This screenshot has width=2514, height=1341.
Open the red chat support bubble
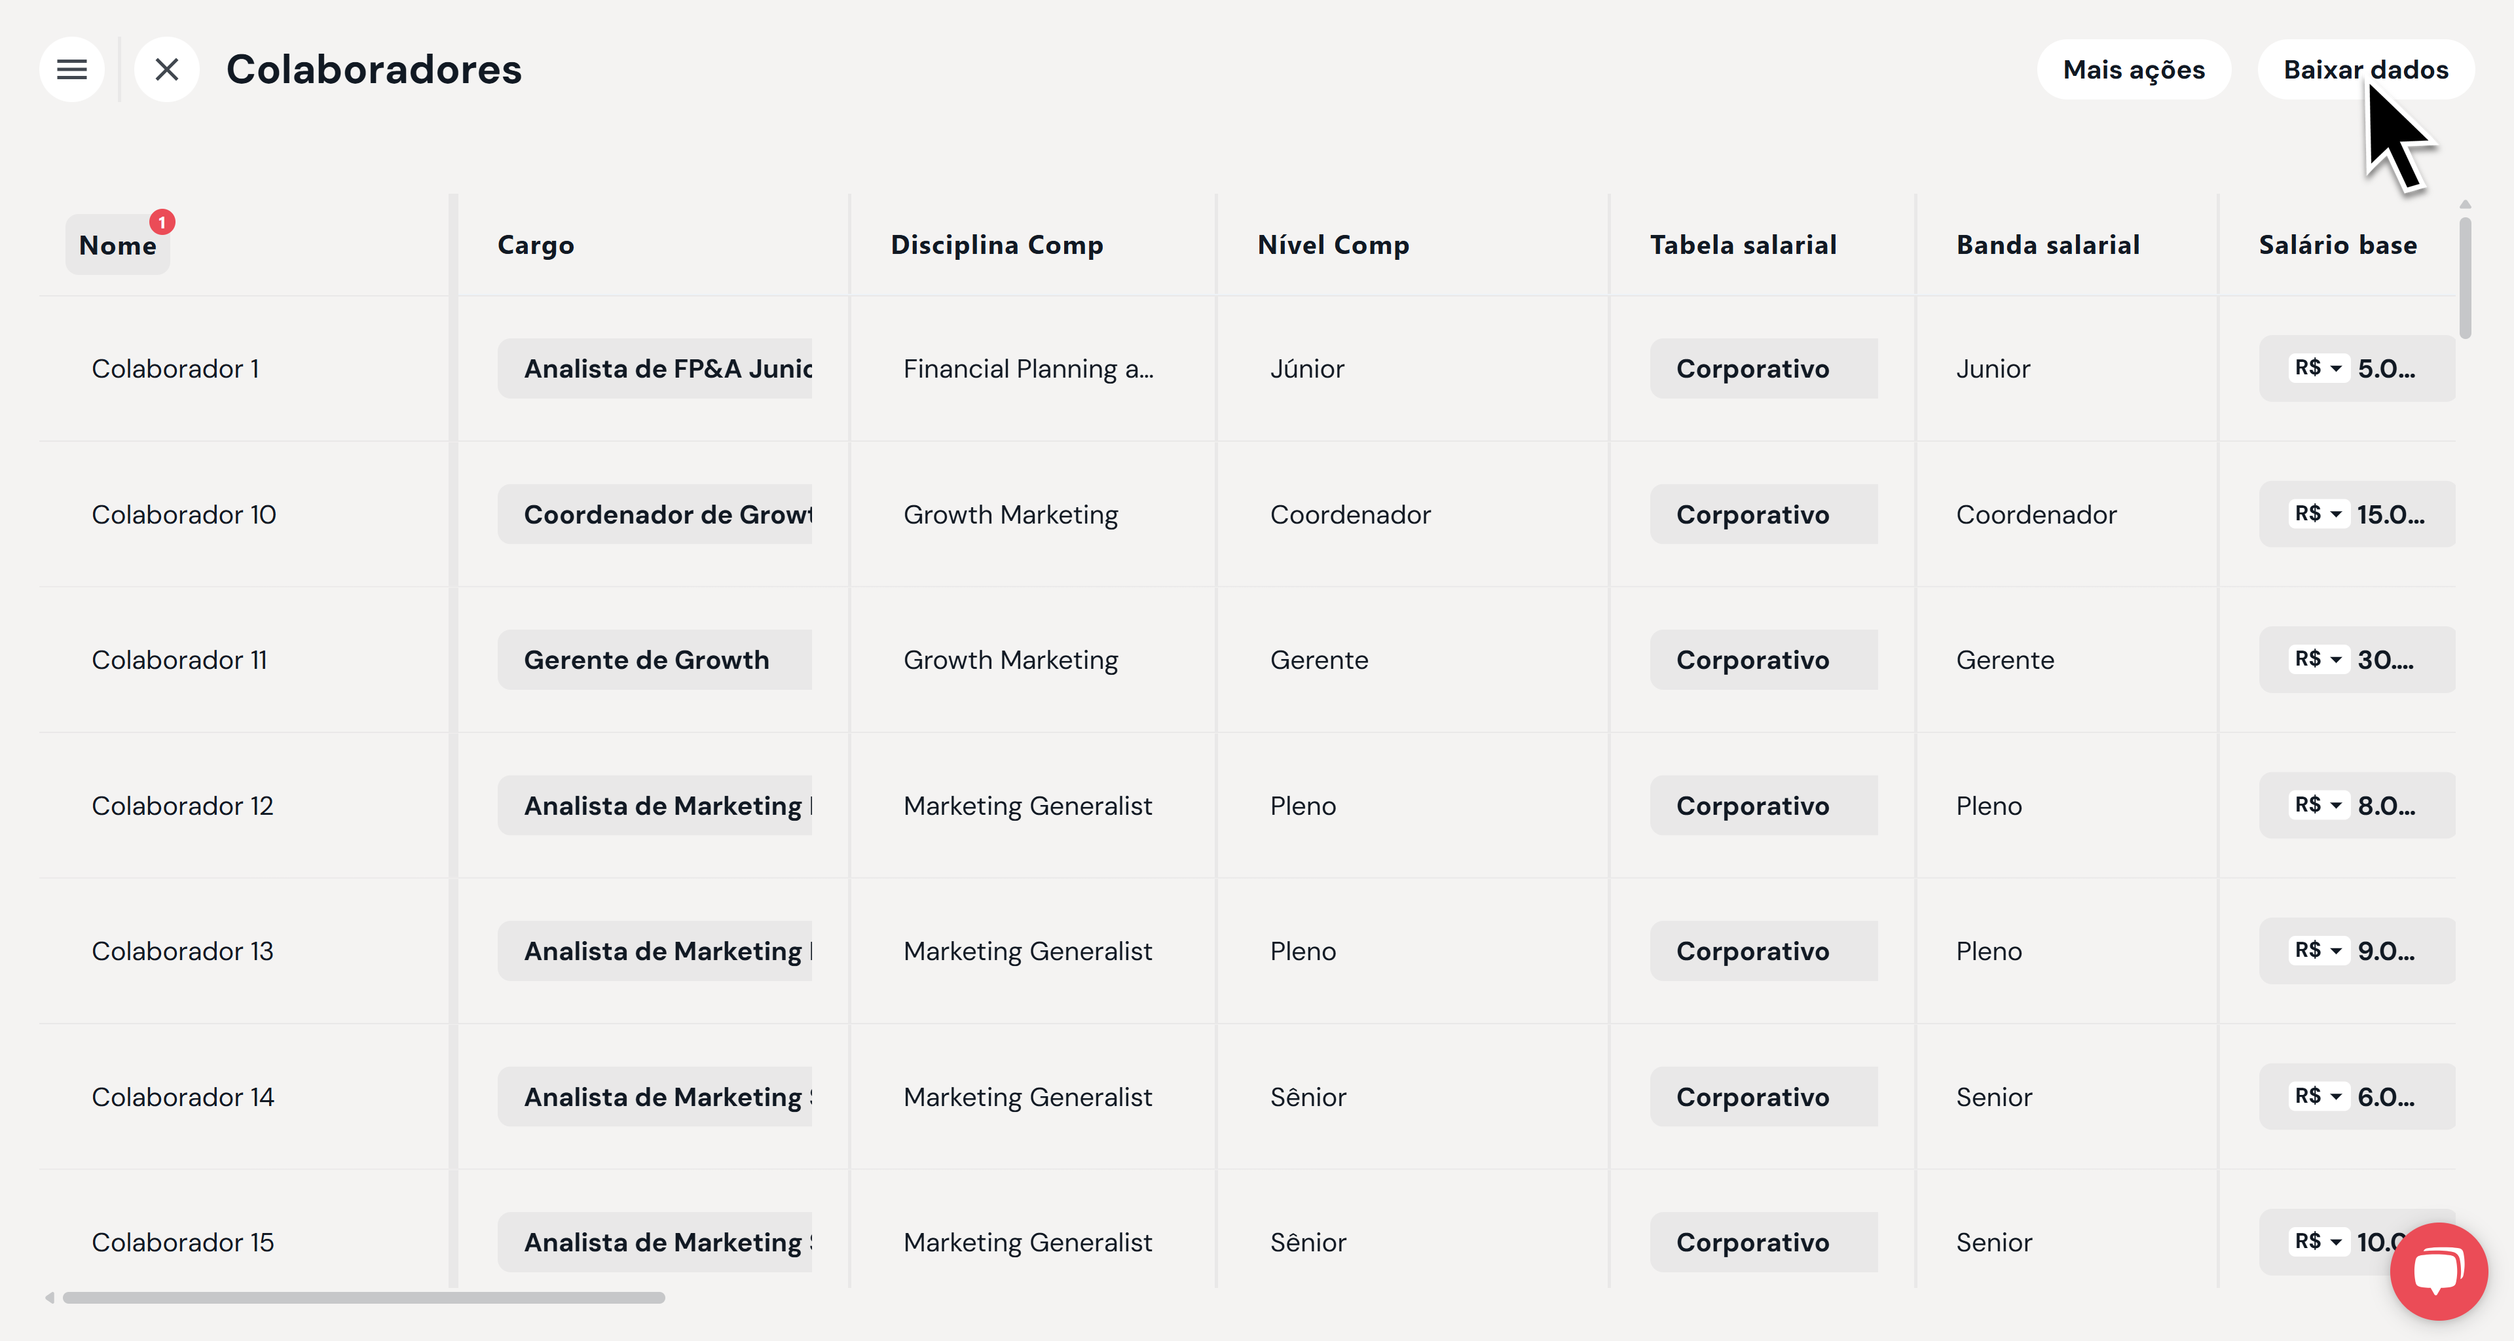pos(2438,1271)
